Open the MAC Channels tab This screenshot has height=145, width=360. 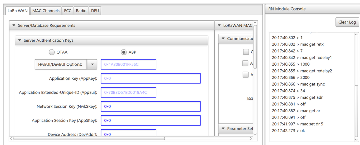(46, 11)
